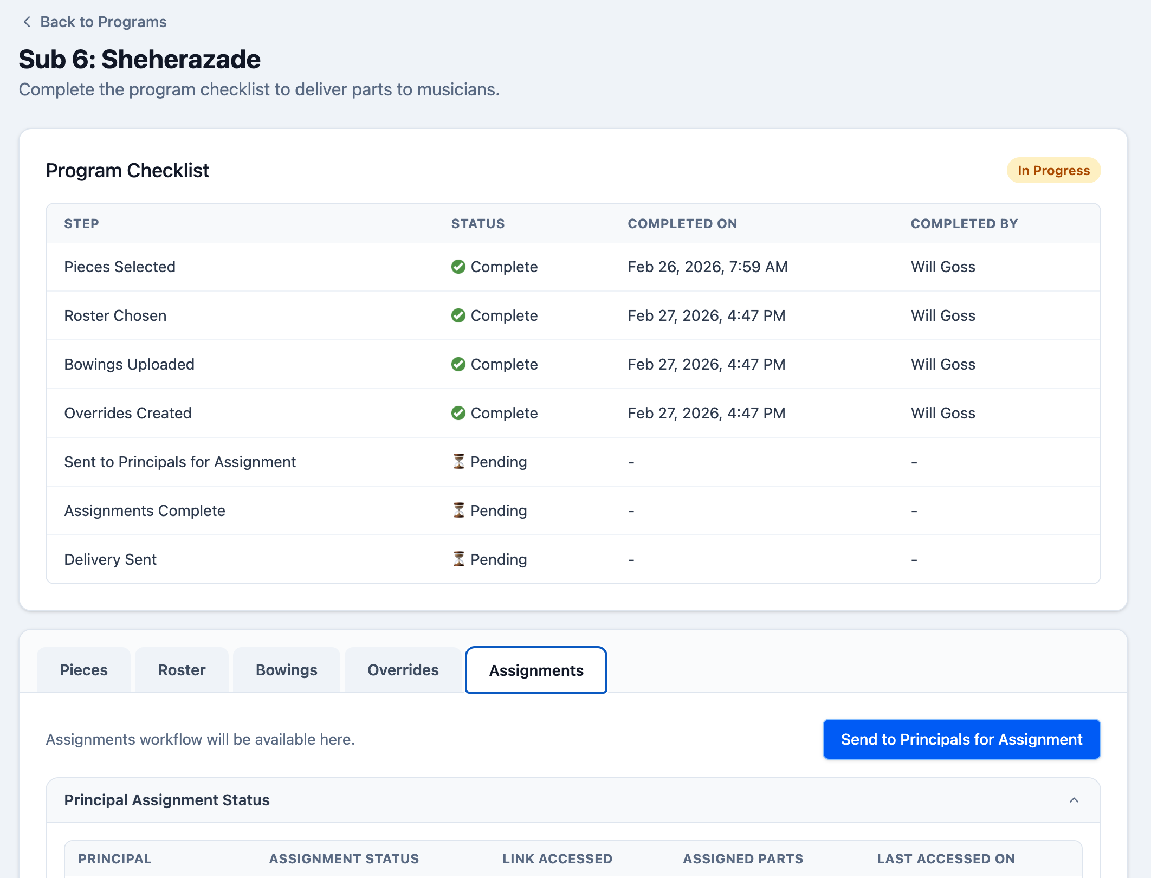Viewport: 1151px width, 878px height.
Task: Collapse the Principal Assignment Status section
Action: (x=1074, y=800)
